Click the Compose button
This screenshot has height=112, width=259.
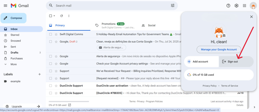[x=13, y=18]
